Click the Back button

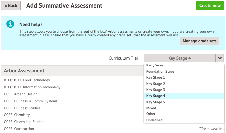[x=11, y=6]
